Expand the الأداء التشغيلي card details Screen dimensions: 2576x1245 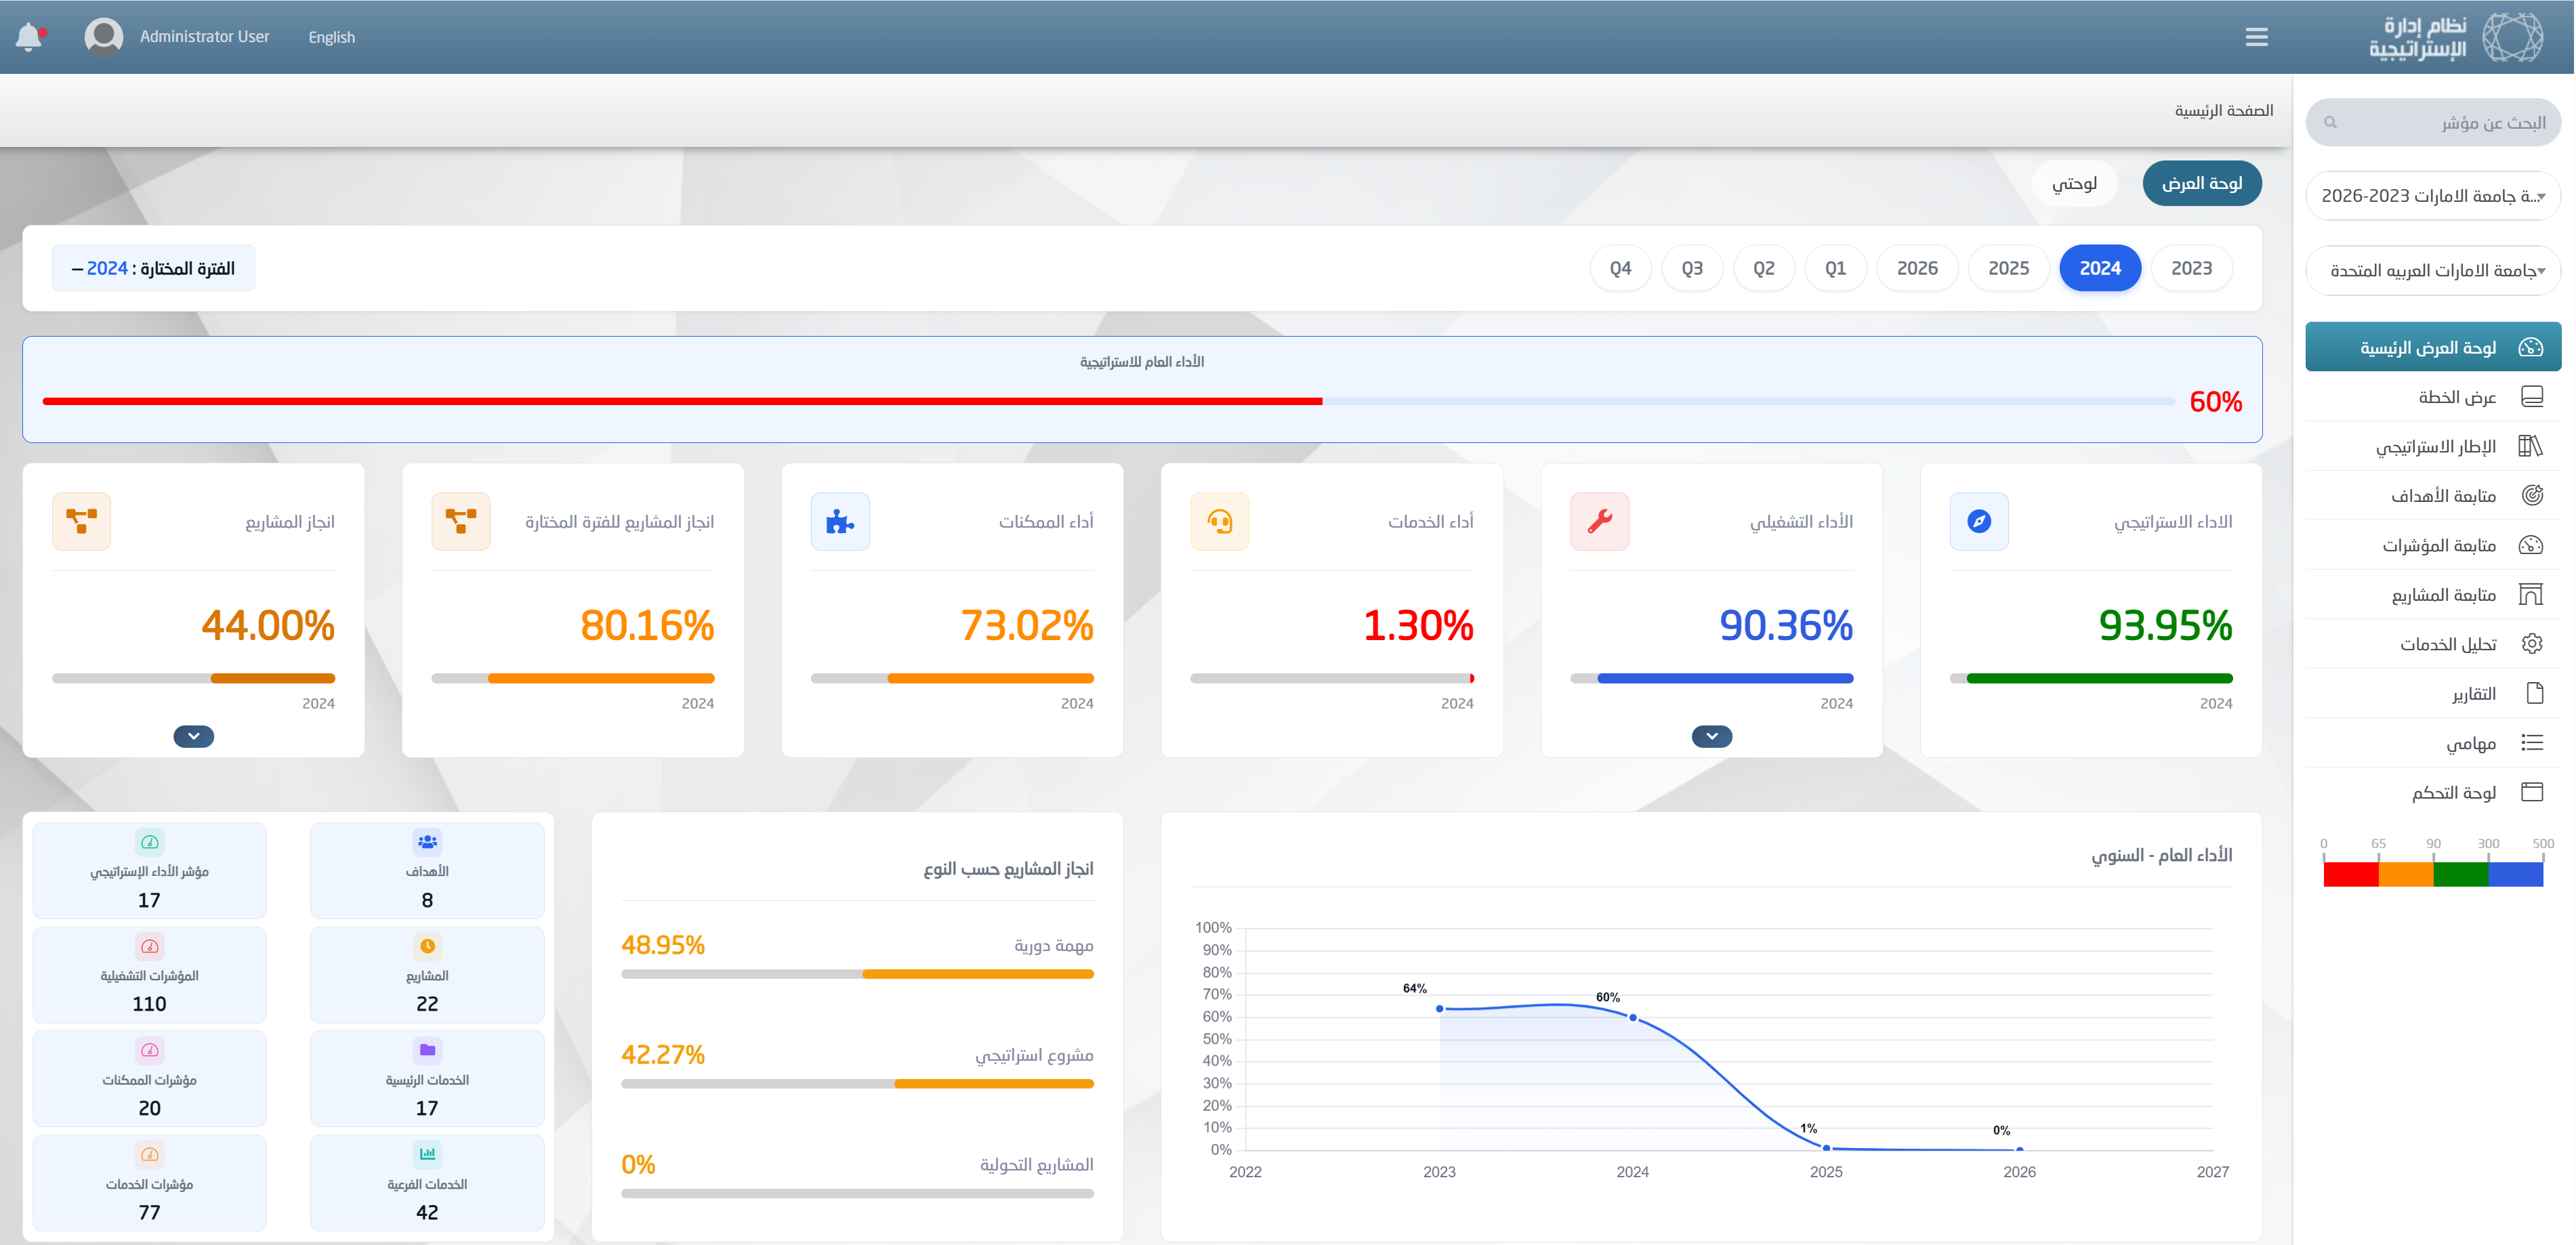tap(1712, 736)
